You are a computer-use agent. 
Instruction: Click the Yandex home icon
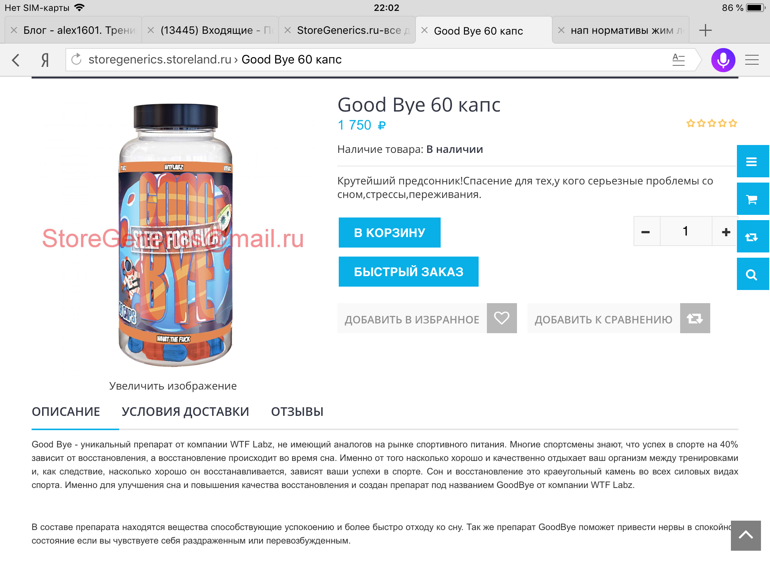(45, 60)
